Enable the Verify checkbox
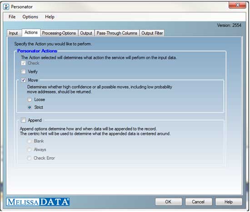The image size is (250, 212). tap(24, 72)
